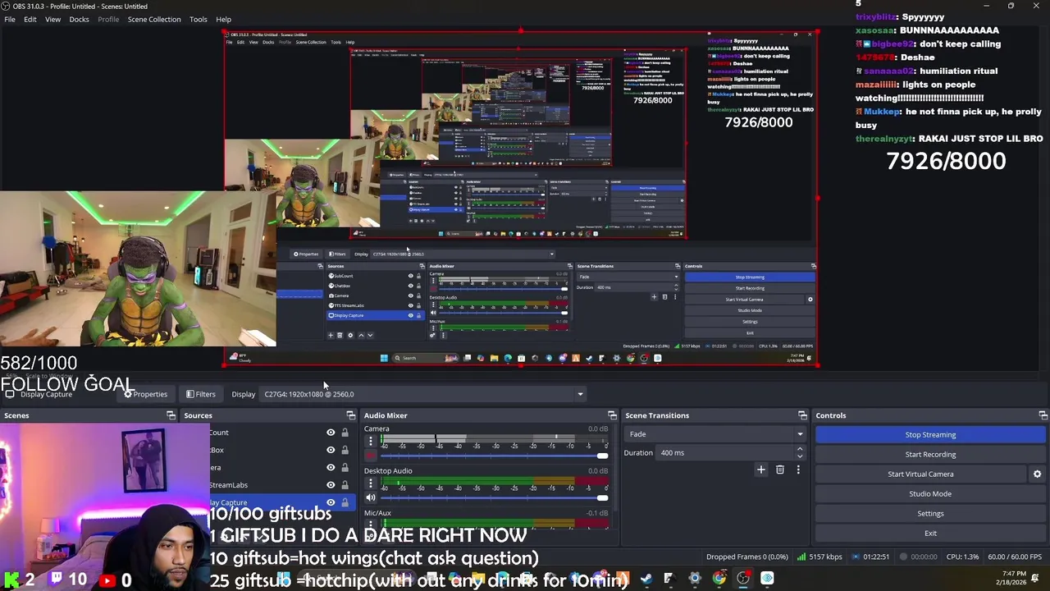Open virtual camera settings gear
The height and width of the screenshot is (591, 1050).
coord(1037,474)
